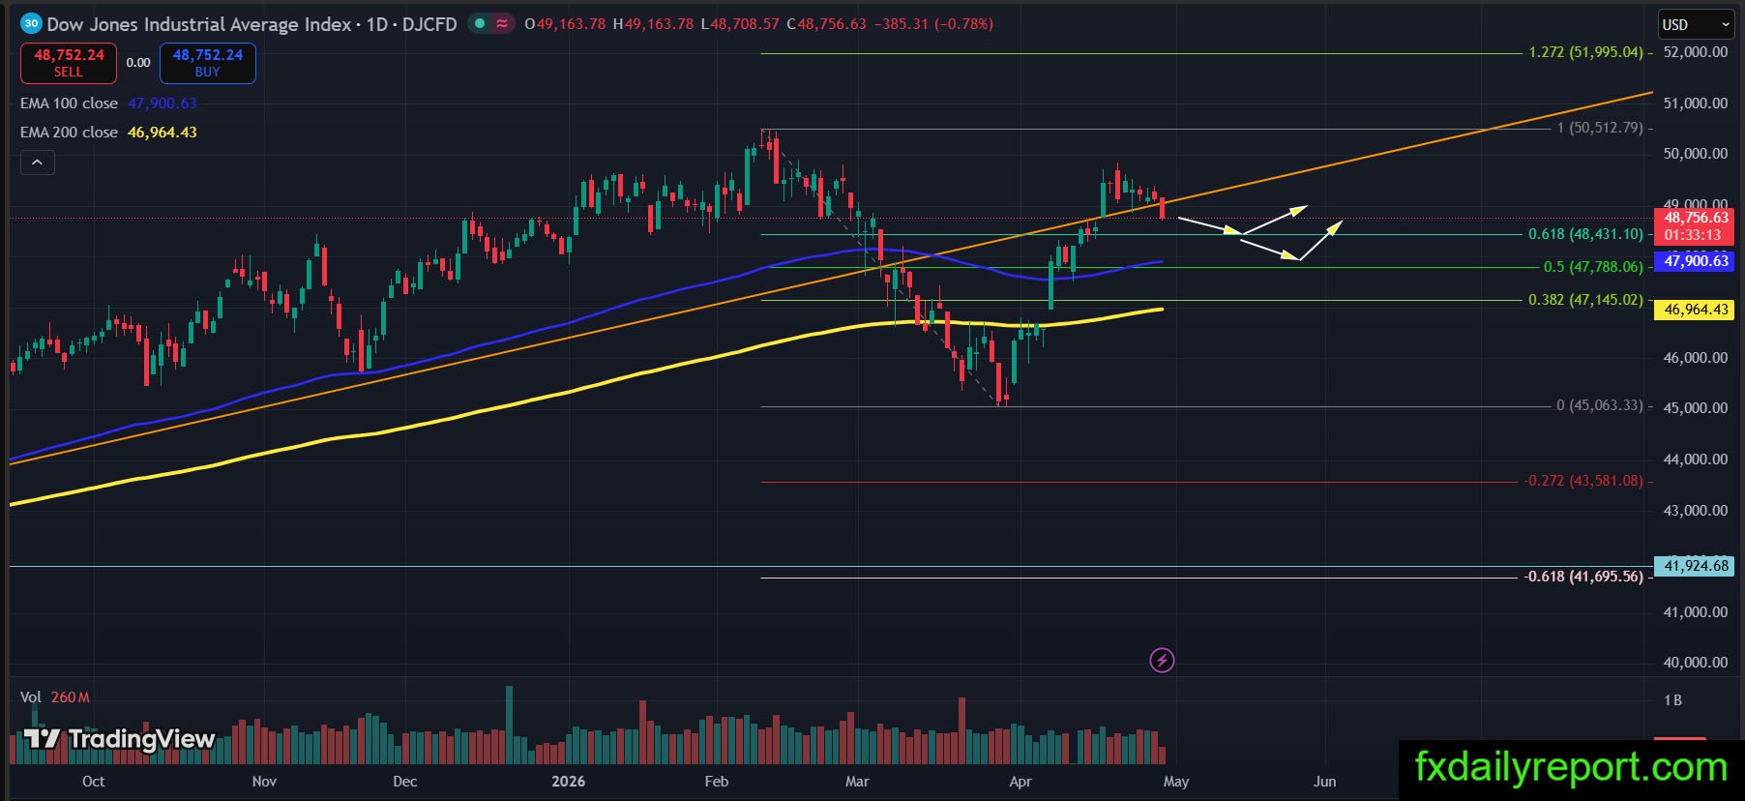
Task: Click 51,000.00 on the price axis
Action: (x=1696, y=103)
